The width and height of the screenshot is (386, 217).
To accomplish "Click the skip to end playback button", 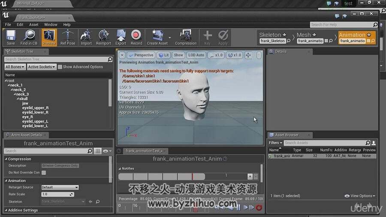I will click(252, 208).
